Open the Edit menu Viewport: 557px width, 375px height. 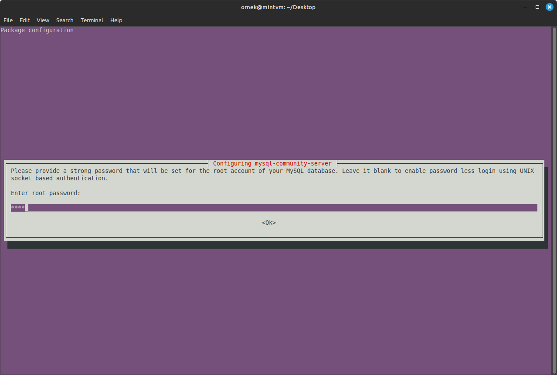click(24, 20)
